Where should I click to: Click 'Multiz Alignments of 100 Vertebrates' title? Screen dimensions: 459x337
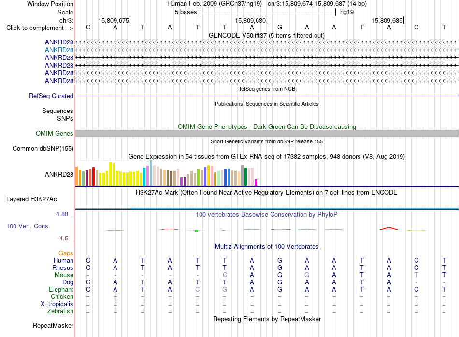[267, 247]
